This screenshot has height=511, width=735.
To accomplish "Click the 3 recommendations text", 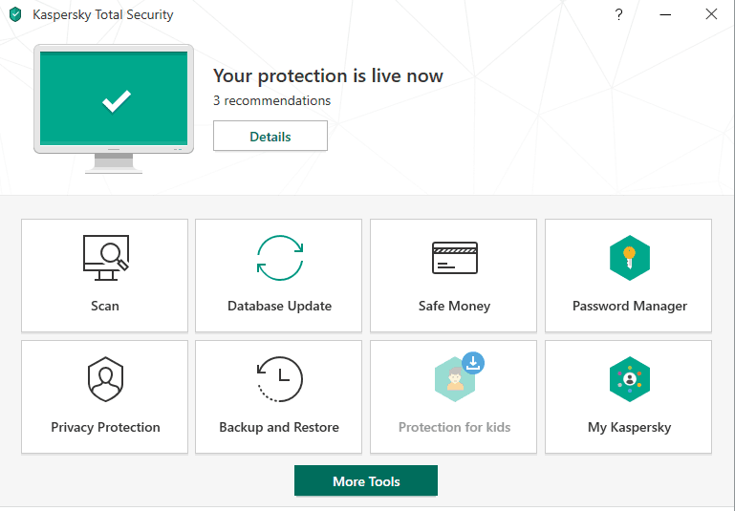I will 271,100.
